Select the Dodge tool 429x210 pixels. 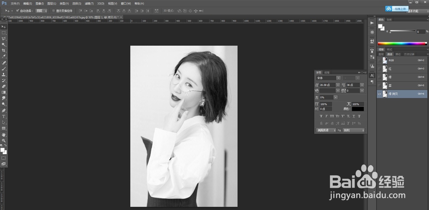pyautogui.click(x=3, y=104)
